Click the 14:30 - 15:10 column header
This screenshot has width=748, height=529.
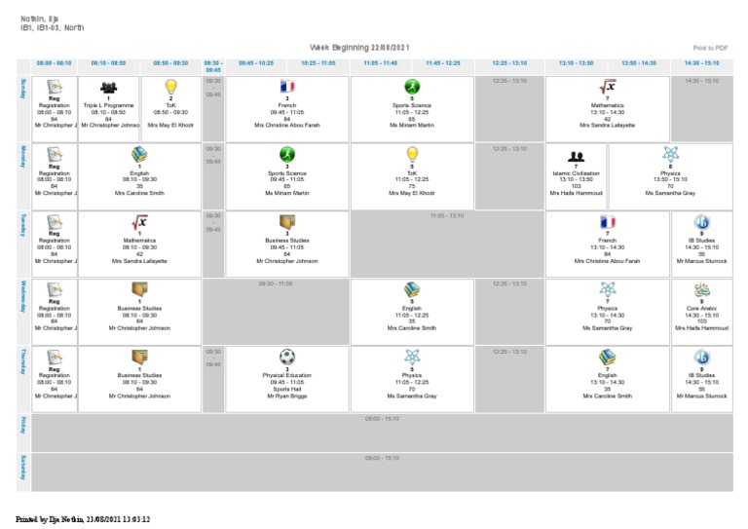coord(701,62)
